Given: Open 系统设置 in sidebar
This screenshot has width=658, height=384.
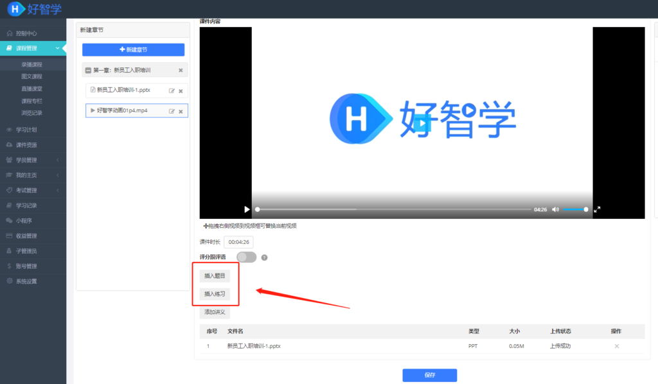Looking at the screenshot, I should pos(26,281).
